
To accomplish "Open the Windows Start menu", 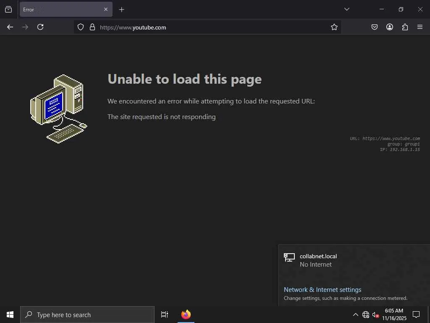I will point(10,315).
